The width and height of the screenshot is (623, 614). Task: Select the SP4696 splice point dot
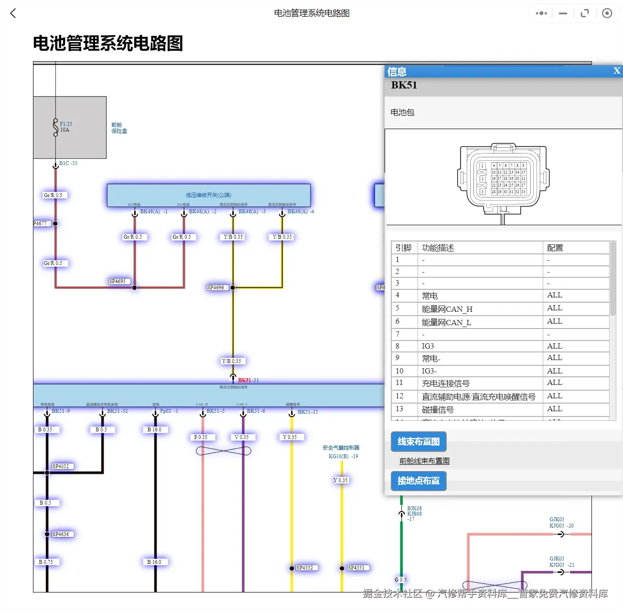coord(232,287)
